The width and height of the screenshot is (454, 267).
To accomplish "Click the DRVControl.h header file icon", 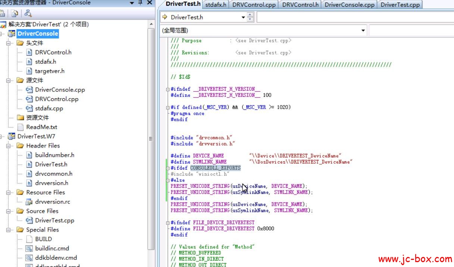I will [x=29, y=52].
